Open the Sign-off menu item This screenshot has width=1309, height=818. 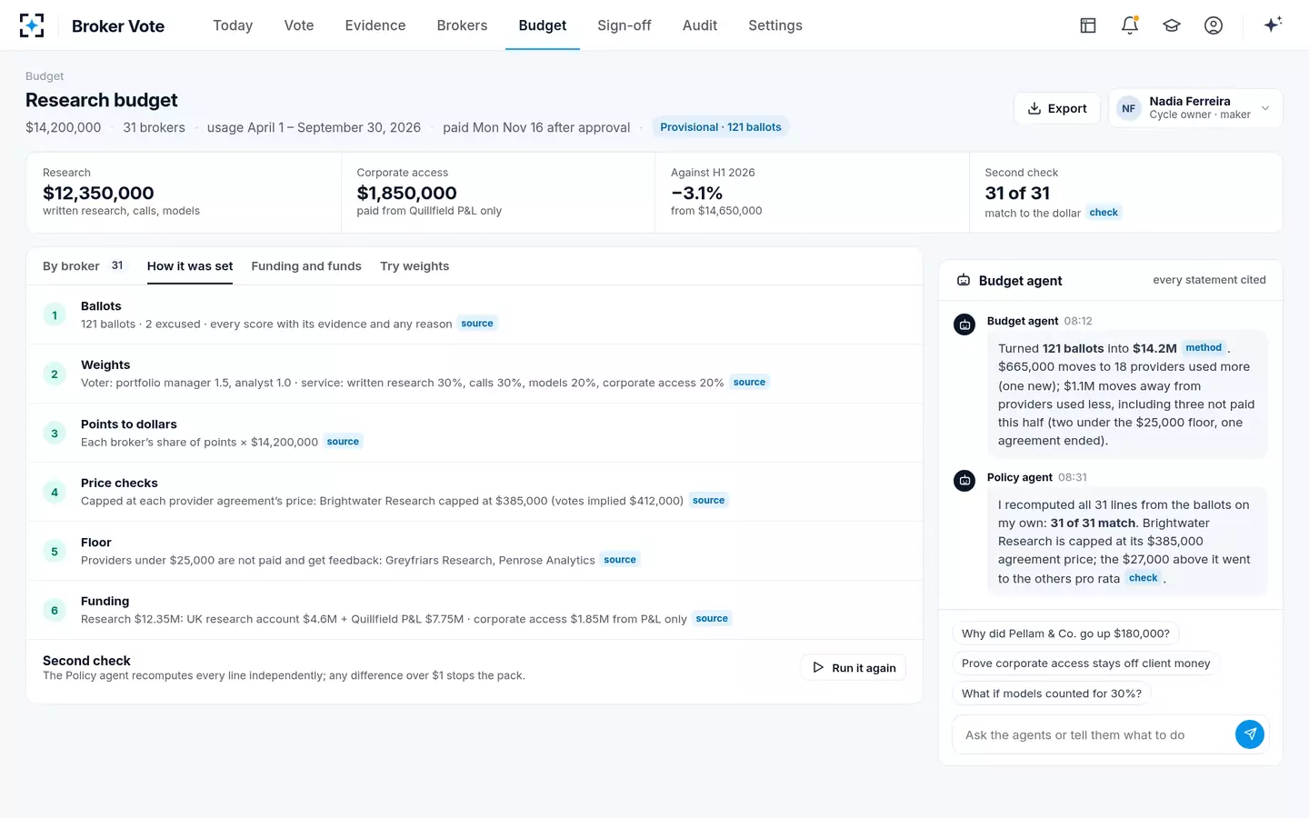pyautogui.click(x=625, y=25)
